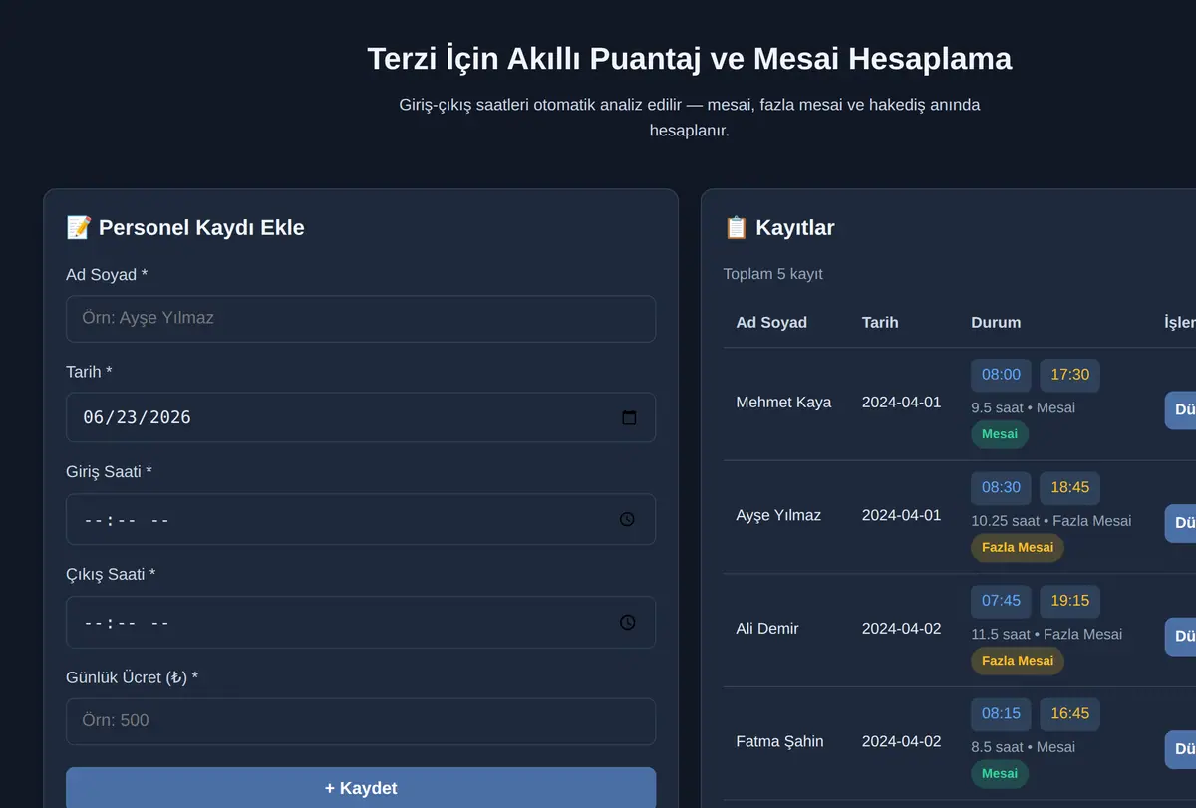
Task: Click the Ad Soyad column header
Action: [771, 322]
